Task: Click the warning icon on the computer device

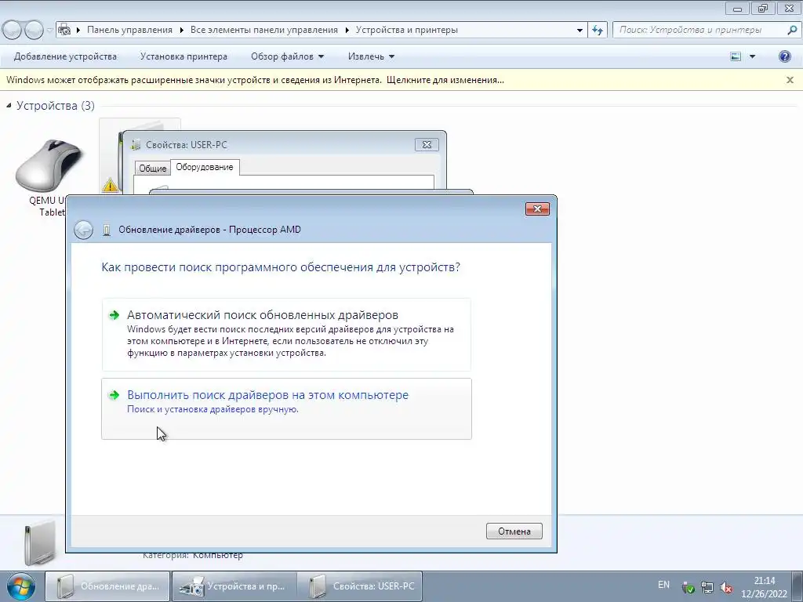Action: (x=110, y=185)
